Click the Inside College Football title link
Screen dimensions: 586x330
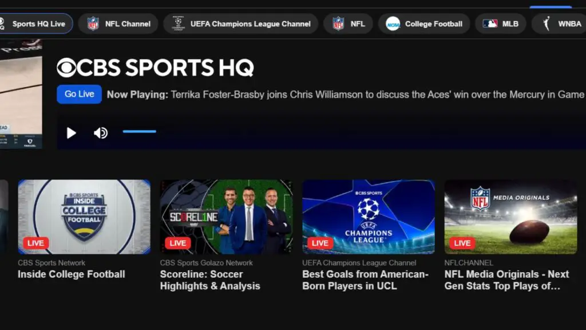coord(72,274)
